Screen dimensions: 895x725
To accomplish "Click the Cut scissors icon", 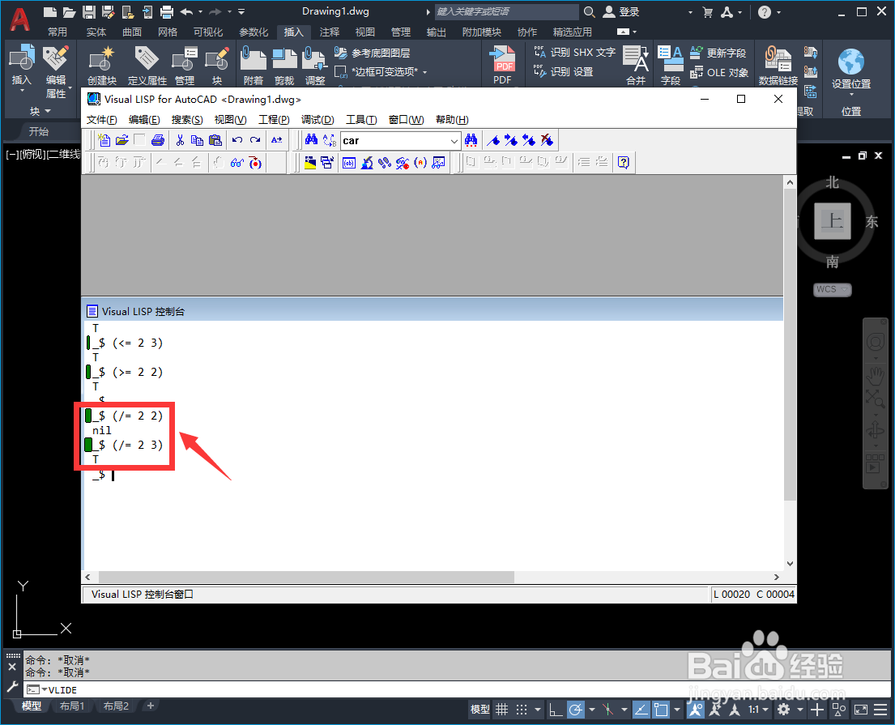I will pos(180,140).
